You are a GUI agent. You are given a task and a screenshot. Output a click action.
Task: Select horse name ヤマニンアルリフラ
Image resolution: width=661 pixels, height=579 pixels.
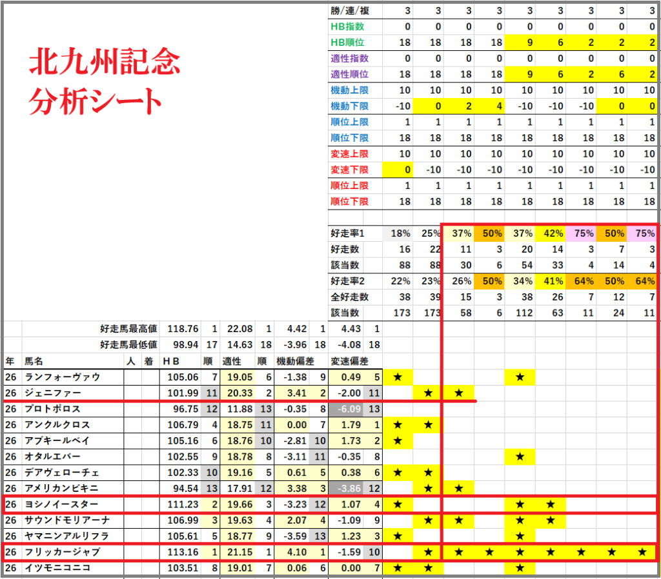pos(66,536)
